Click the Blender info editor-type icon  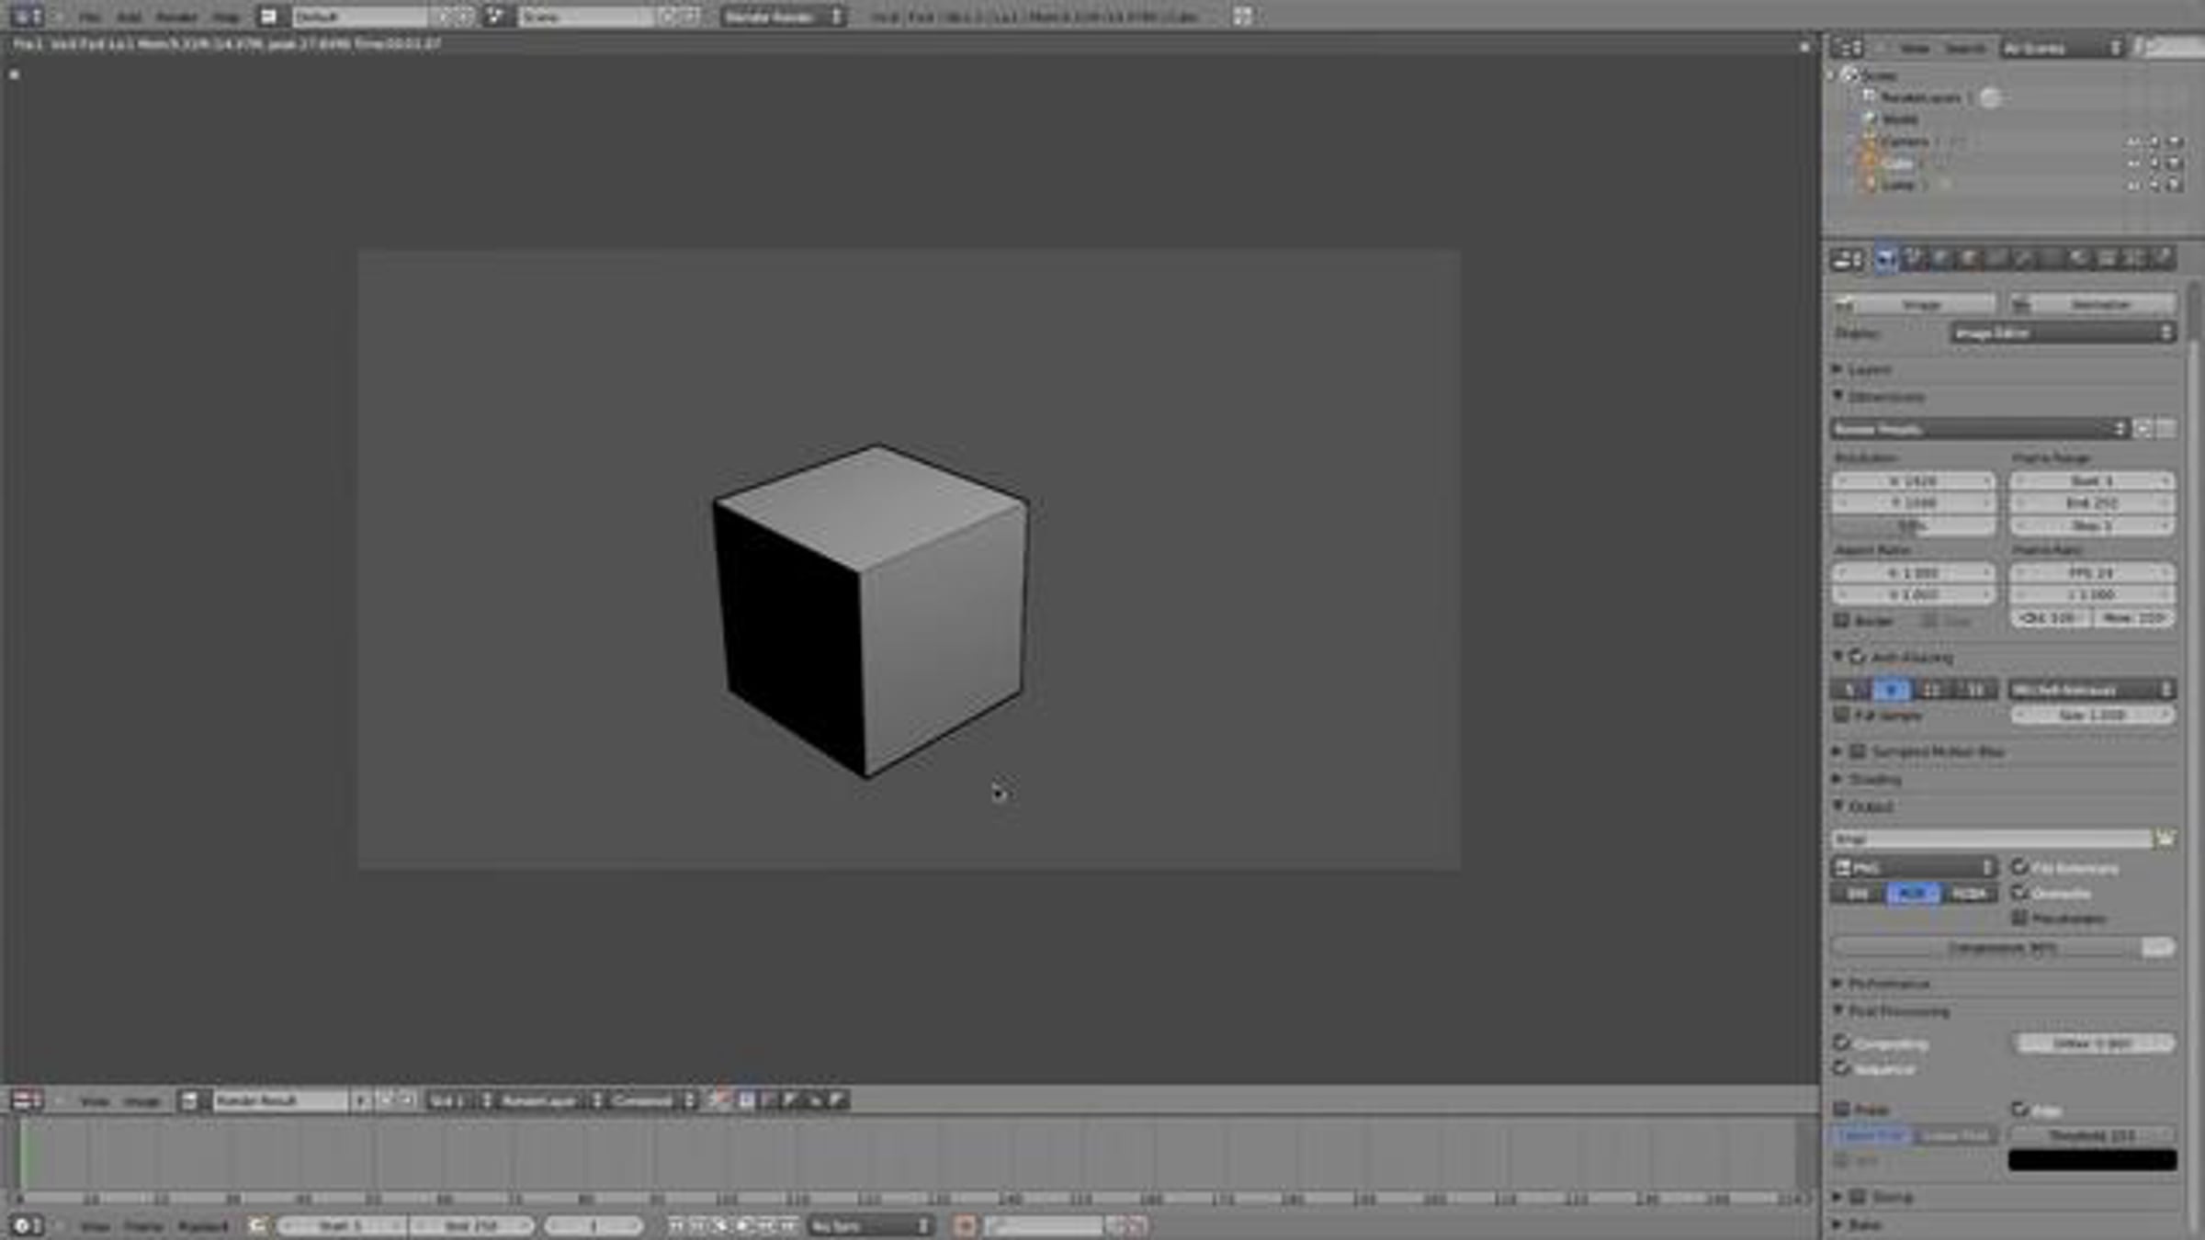pyautogui.click(x=26, y=17)
